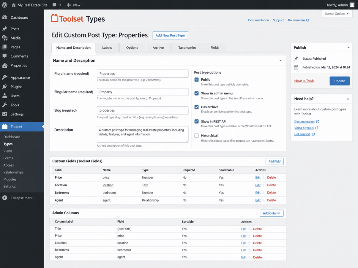358x268 pixels.
Task: Open Views in Toolset submenu
Action: coord(8,151)
